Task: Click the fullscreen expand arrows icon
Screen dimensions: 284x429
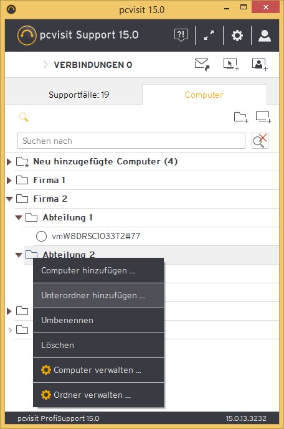Action: (x=209, y=35)
